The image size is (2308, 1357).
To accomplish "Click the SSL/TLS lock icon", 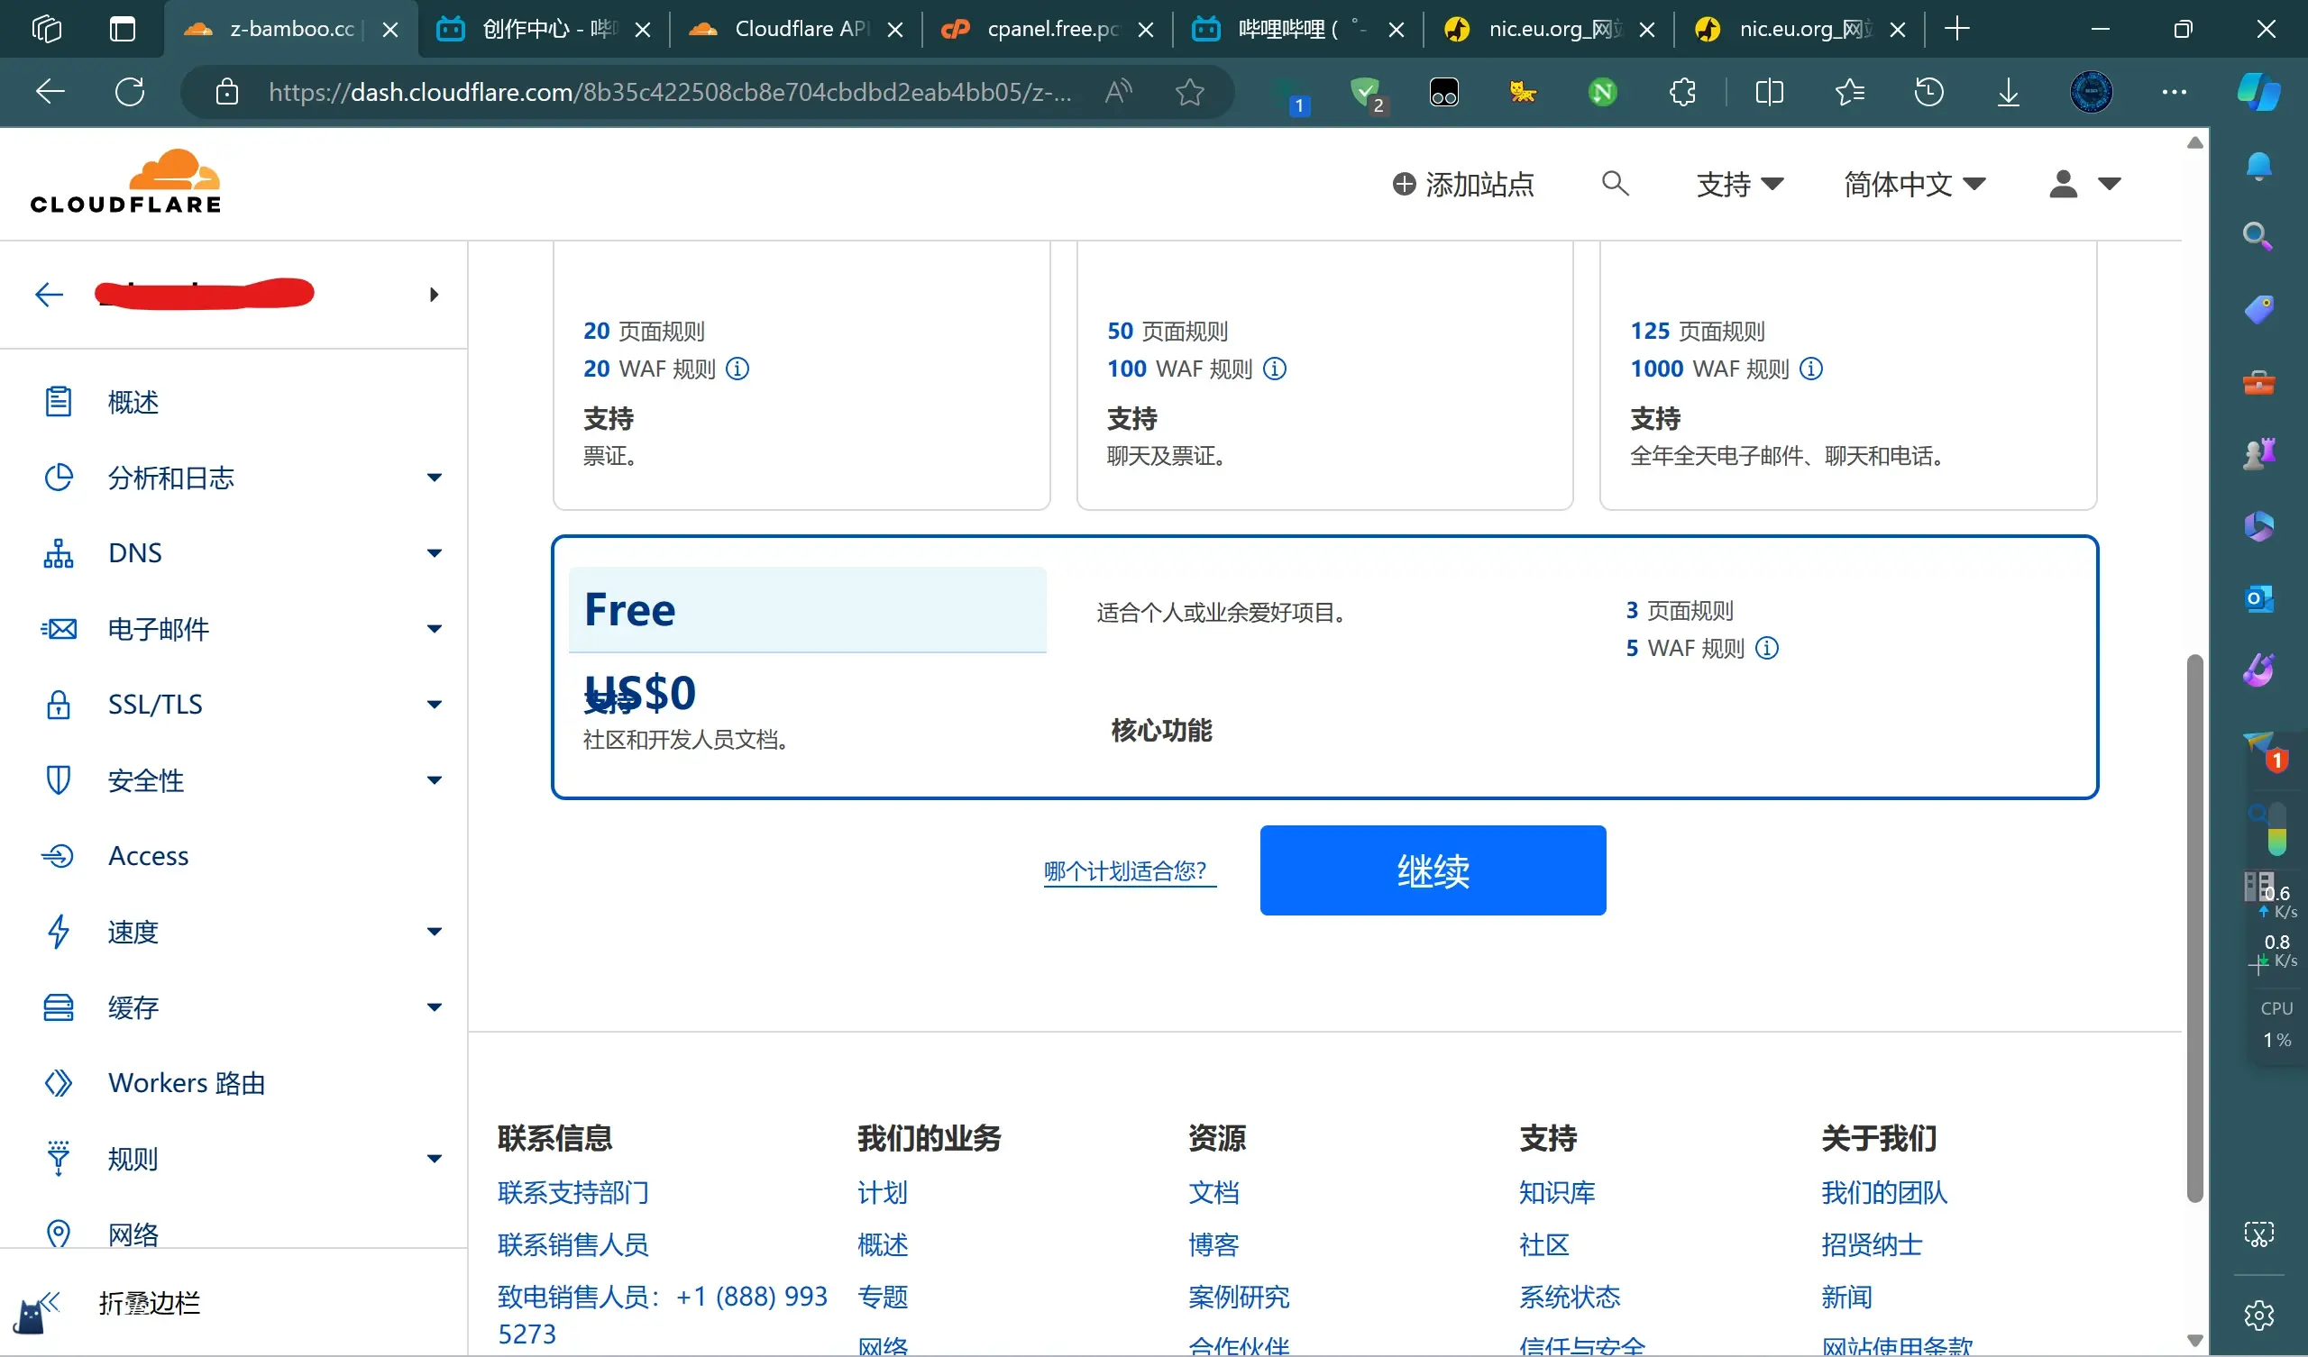I will click(x=59, y=704).
